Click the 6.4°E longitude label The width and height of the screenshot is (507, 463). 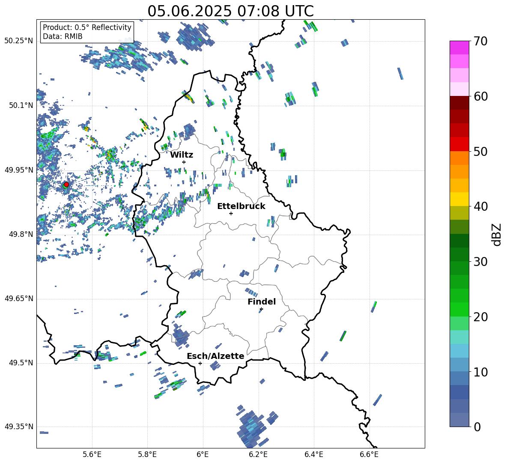[313, 454]
